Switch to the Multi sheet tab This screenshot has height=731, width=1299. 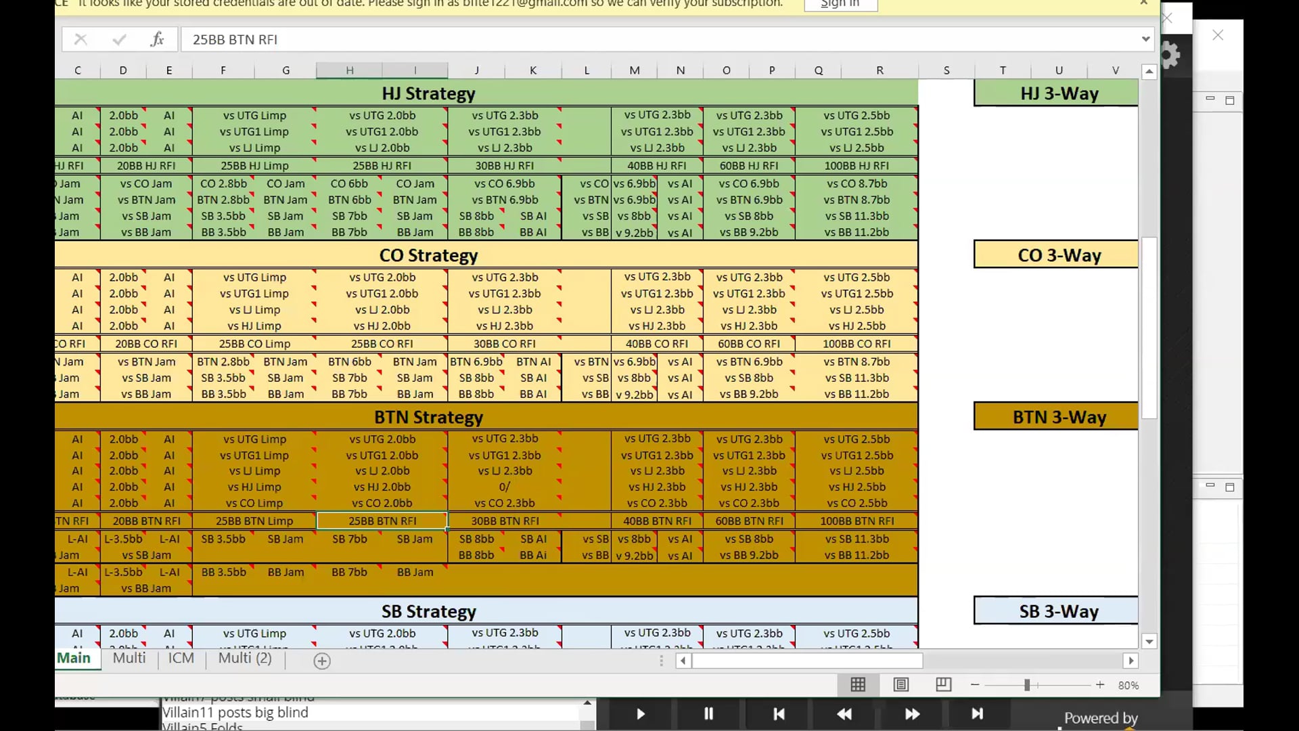click(x=129, y=658)
